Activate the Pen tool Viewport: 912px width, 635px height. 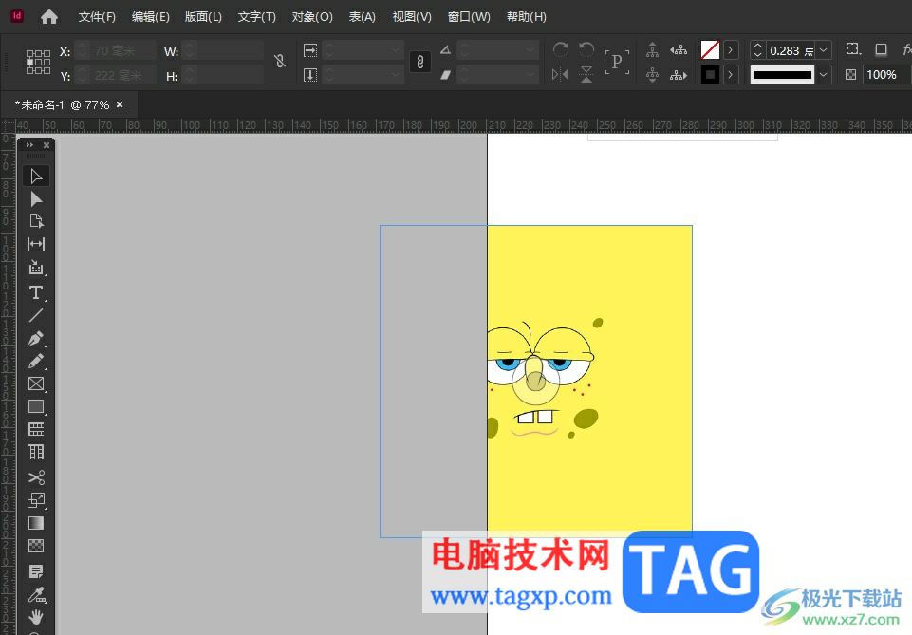36,339
